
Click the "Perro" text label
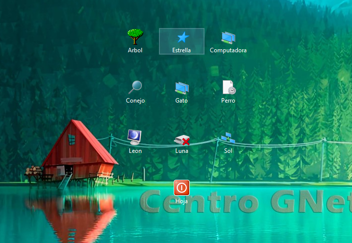(228, 101)
